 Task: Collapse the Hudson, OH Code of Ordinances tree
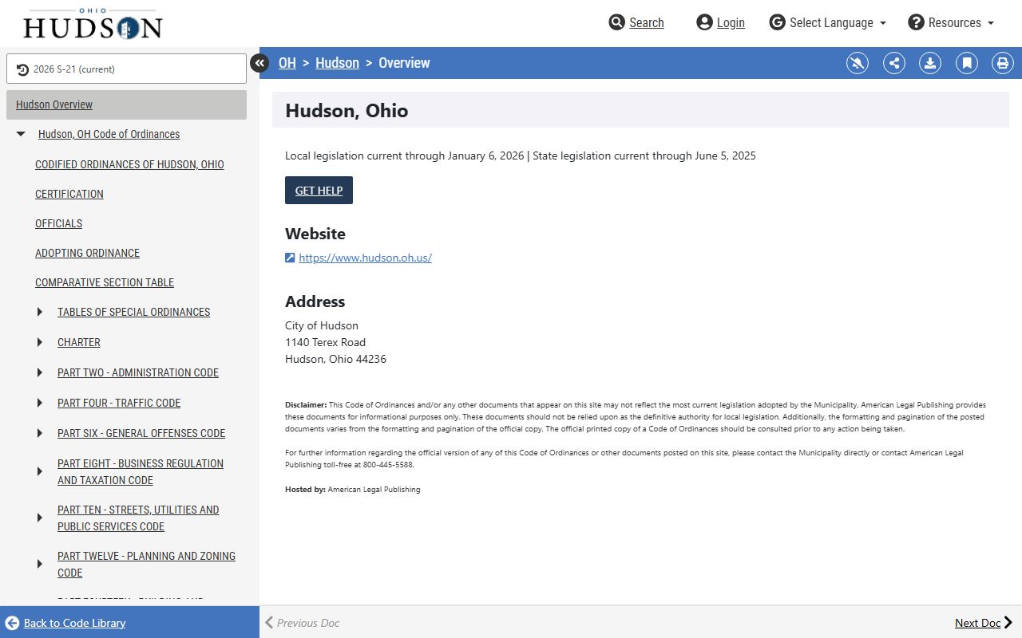(21, 134)
